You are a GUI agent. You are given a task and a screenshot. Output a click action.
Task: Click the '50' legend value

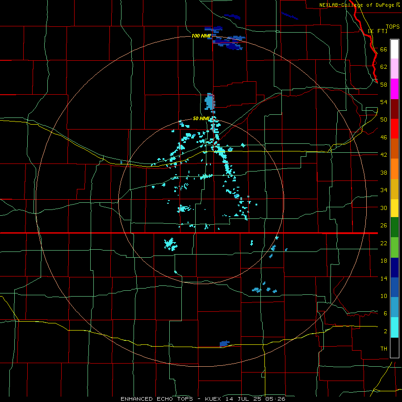coord(384,119)
